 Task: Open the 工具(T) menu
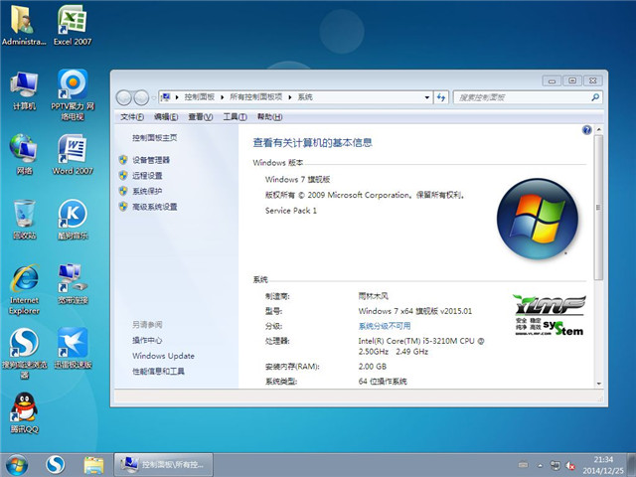tap(235, 117)
